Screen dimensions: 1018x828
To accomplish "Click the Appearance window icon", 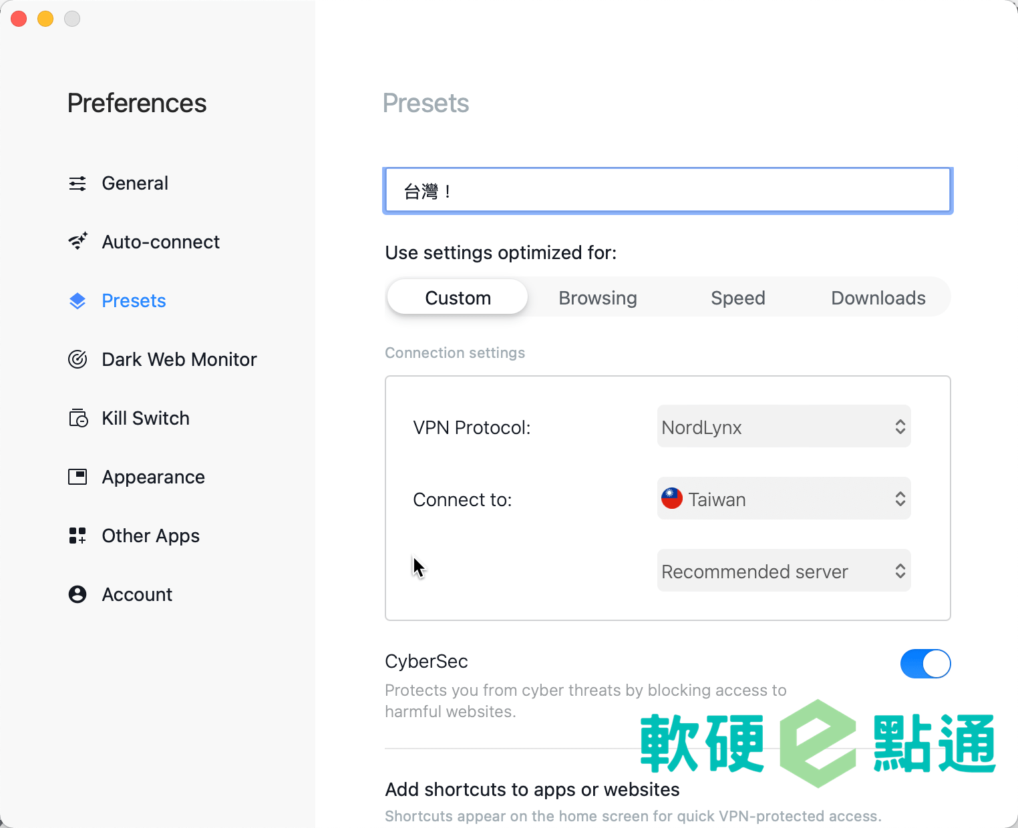I will click(77, 477).
